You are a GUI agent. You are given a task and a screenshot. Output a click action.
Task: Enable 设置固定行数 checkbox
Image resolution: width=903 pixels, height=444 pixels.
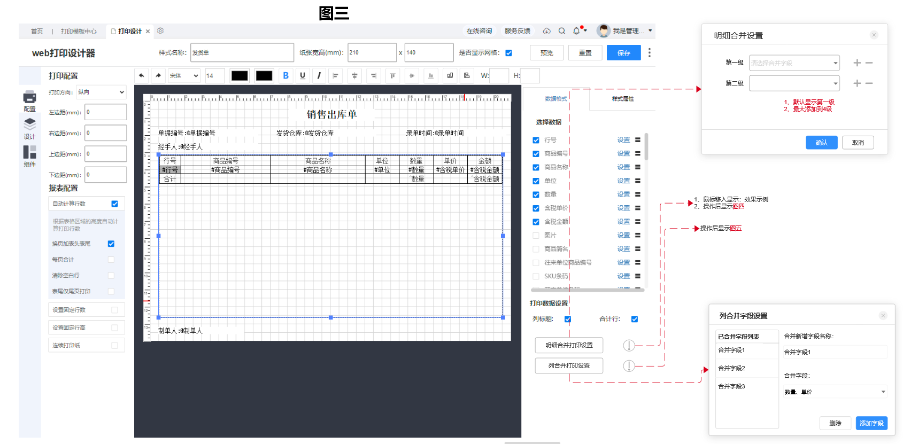click(x=114, y=310)
